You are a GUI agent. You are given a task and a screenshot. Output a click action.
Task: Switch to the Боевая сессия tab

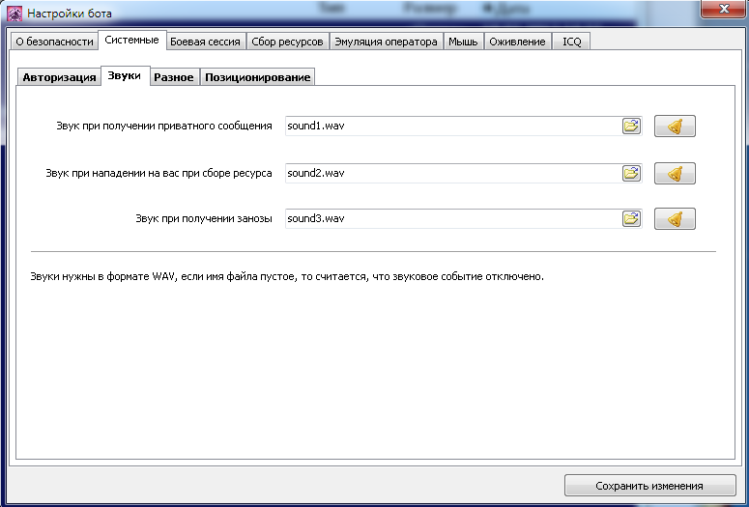206,42
